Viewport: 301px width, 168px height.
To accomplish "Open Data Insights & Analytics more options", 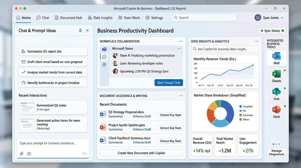I will pyautogui.click(x=257, y=41).
